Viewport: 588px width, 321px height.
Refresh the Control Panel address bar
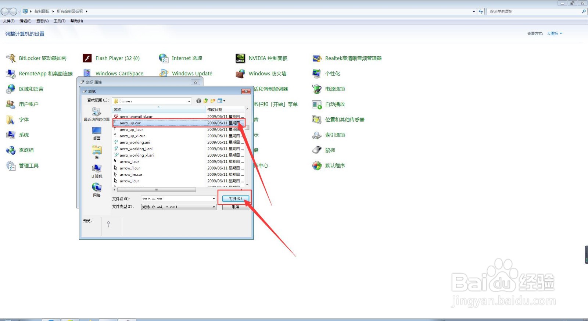481,11
